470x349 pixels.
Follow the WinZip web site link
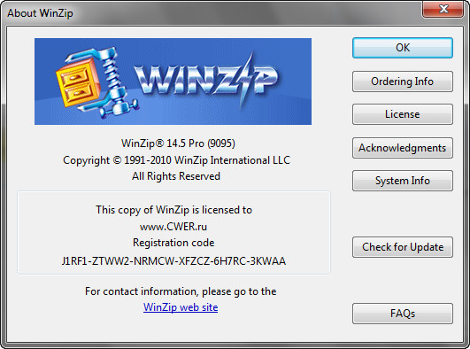[x=181, y=307]
